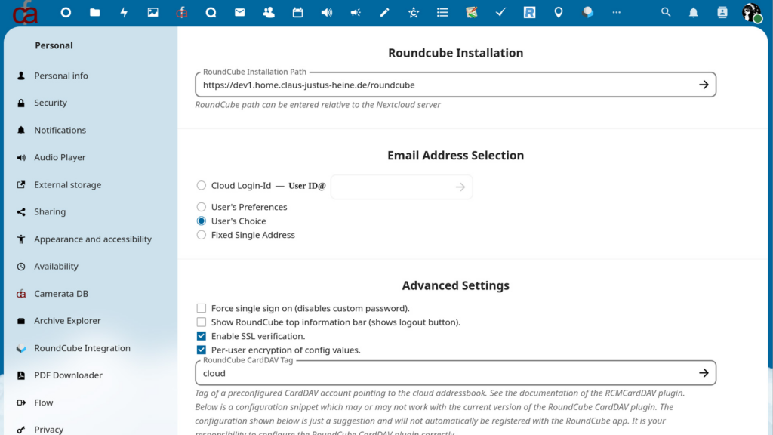
Task: Open the Tasks app via checkmark icon
Action: [x=500, y=11]
